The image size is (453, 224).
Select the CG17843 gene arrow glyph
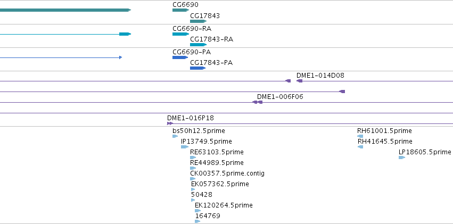click(x=197, y=21)
